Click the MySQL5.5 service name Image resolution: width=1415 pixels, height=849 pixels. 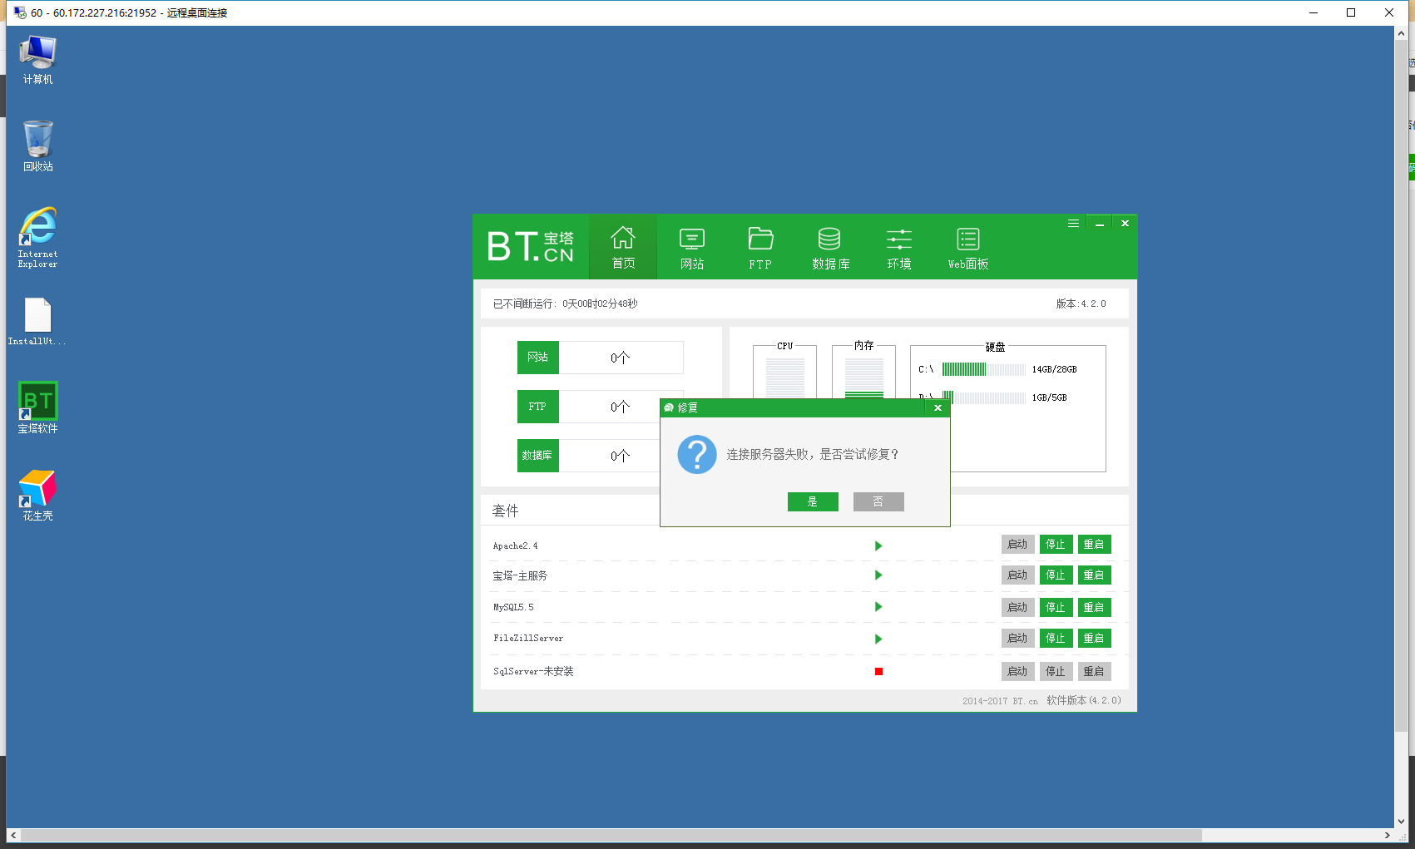(x=513, y=607)
